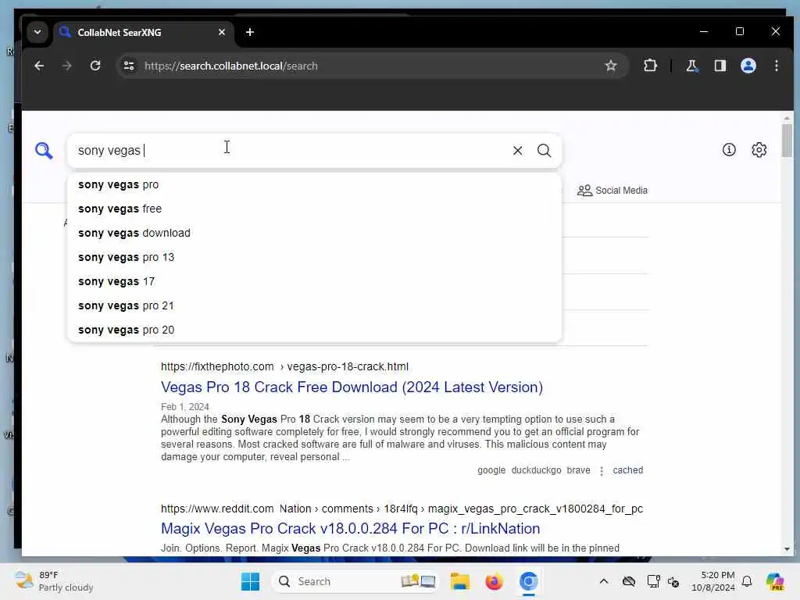Choose suggestion sony vegas pro 13

[x=314, y=257]
